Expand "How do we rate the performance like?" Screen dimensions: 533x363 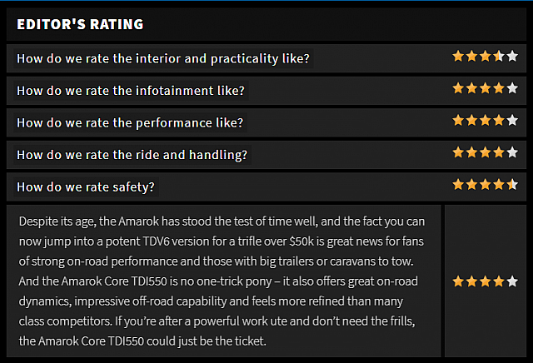pyautogui.click(x=130, y=122)
